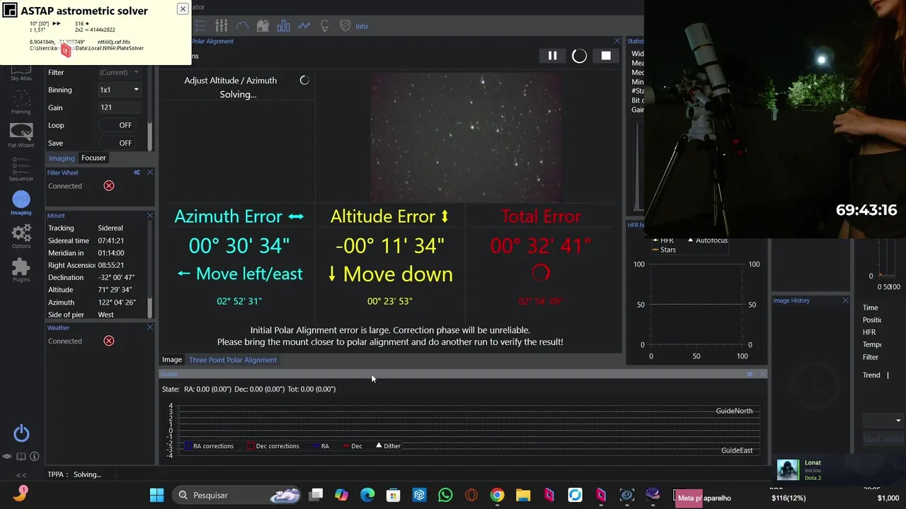Toggle the weather cloud toolbar icon
Screen dimensions: 906x509
coord(242,26)
